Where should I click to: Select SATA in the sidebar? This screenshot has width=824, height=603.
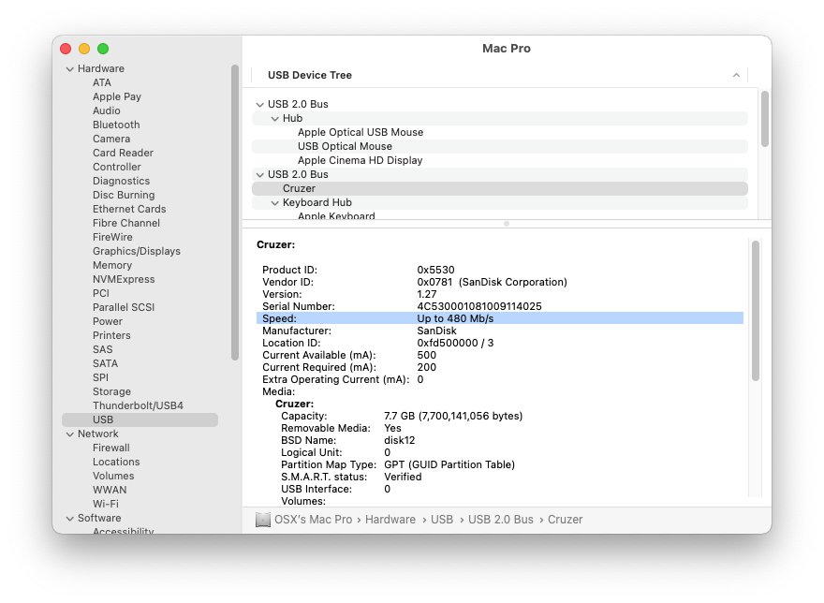tap(105, 364)
